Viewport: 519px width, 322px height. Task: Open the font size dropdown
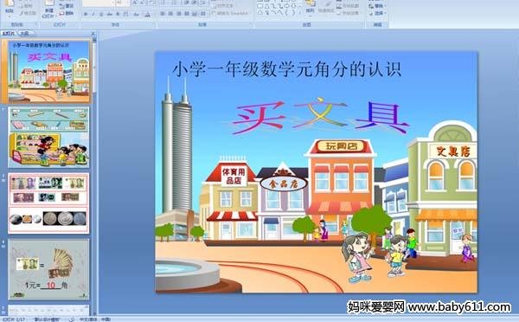129,3
